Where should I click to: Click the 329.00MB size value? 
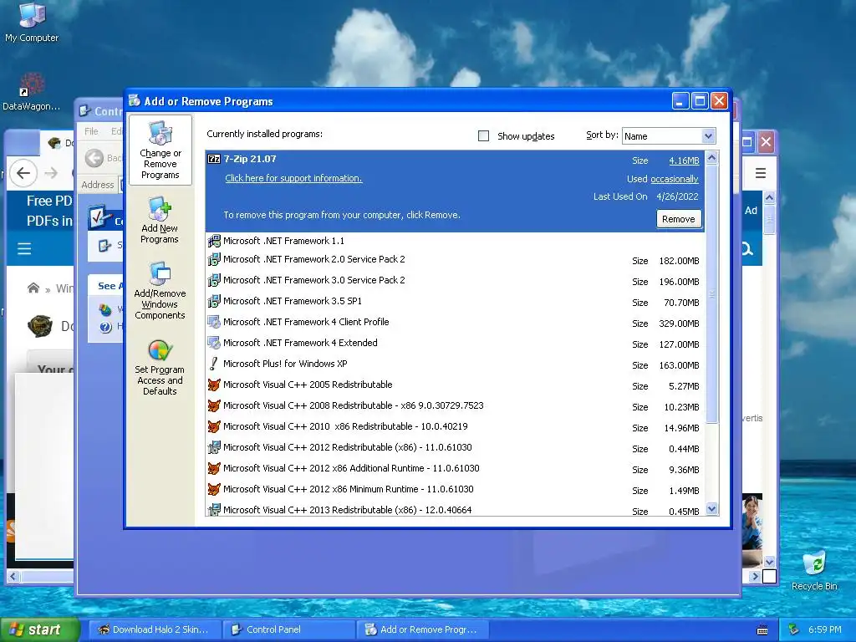point(679,324)
